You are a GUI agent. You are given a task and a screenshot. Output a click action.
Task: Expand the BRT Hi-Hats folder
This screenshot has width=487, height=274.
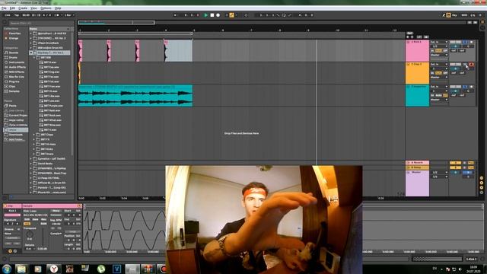34,144
